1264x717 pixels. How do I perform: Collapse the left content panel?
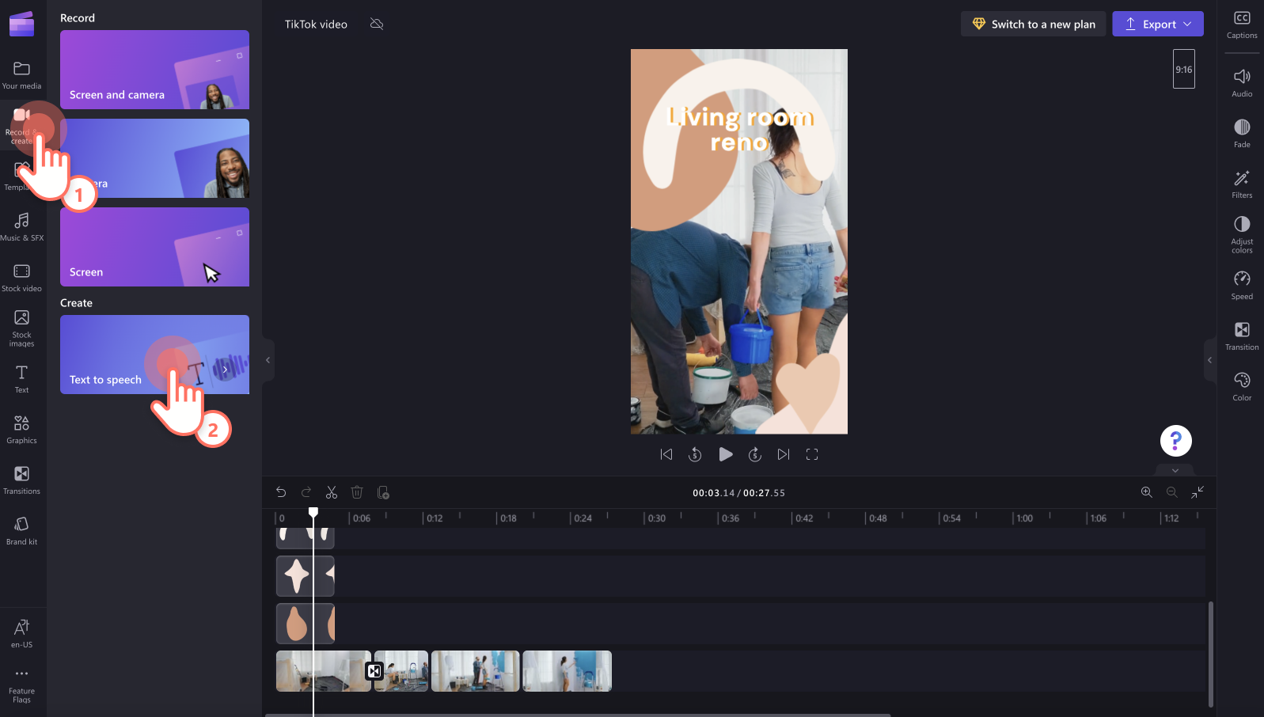pos(268,360)
